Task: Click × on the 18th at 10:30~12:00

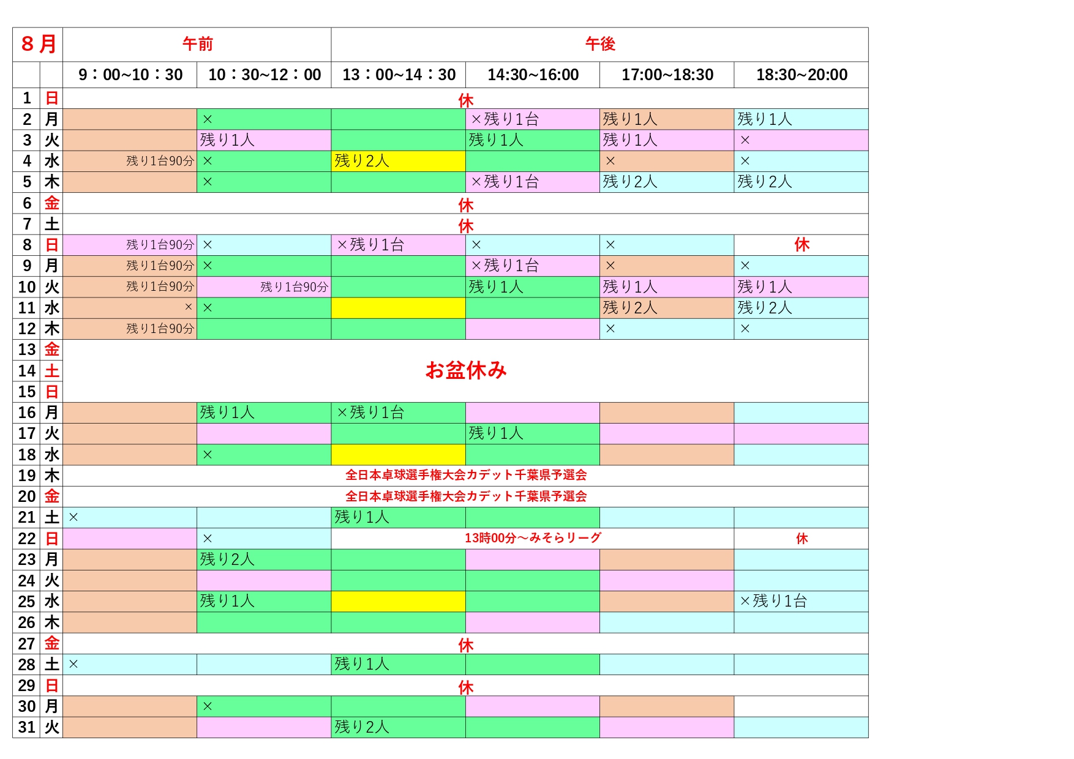Action: point(208,455)
